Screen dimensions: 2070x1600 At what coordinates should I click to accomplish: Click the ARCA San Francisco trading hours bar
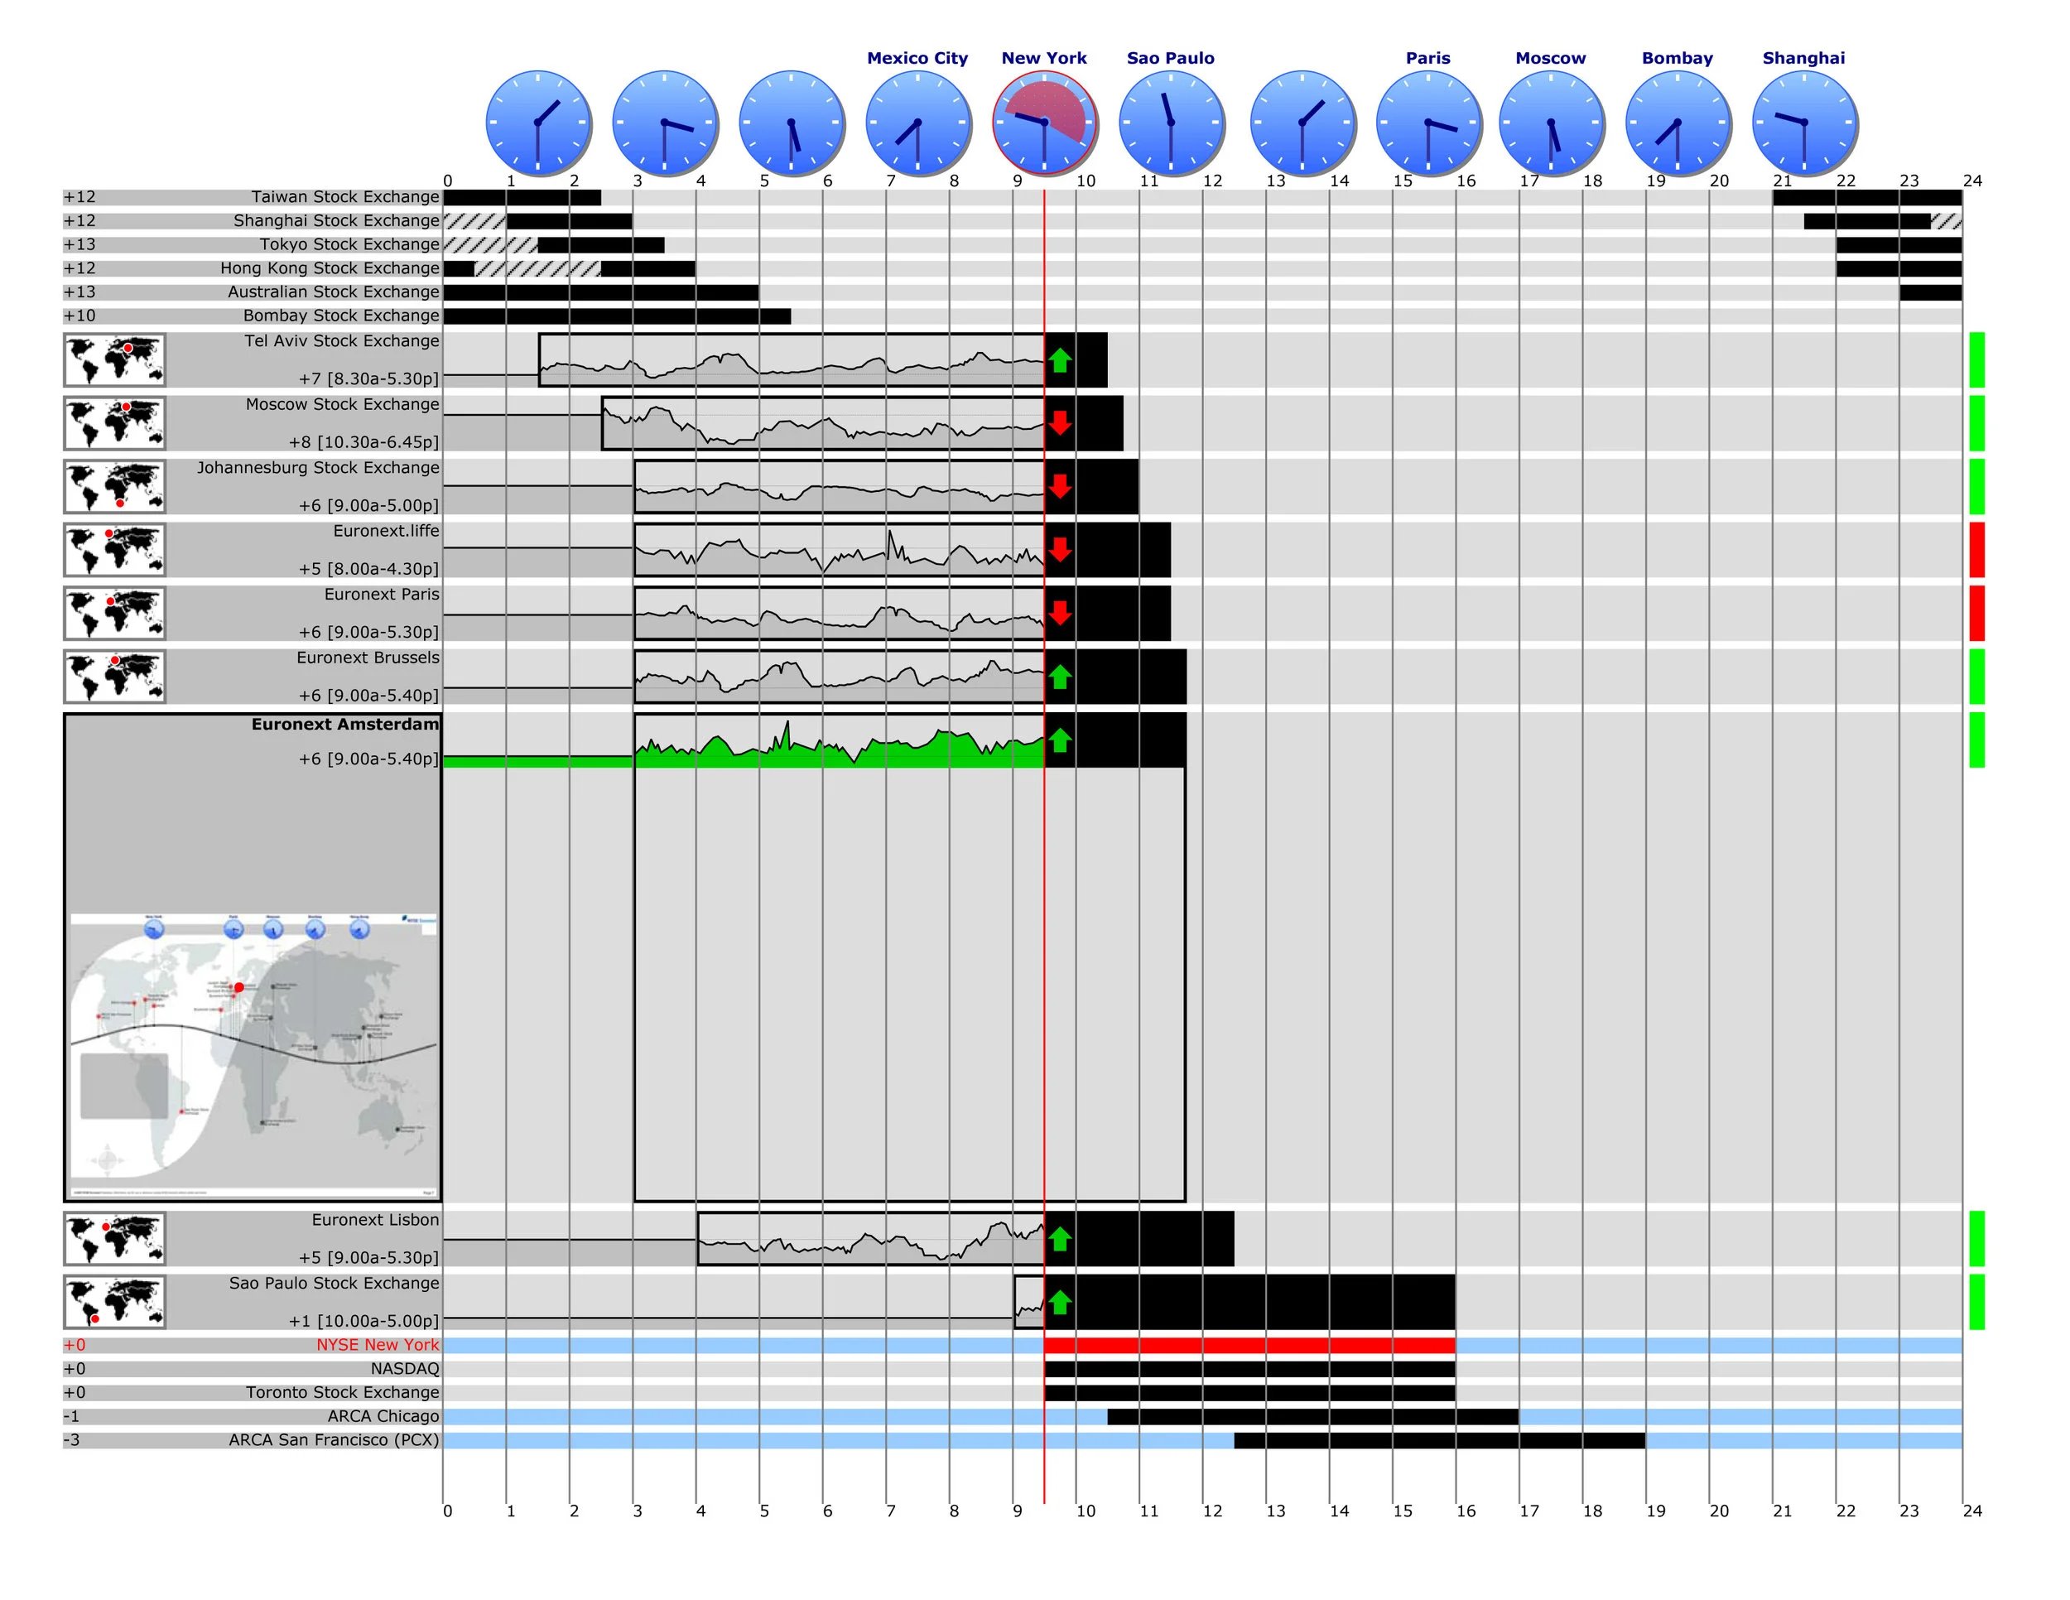coord(1440,1440)
